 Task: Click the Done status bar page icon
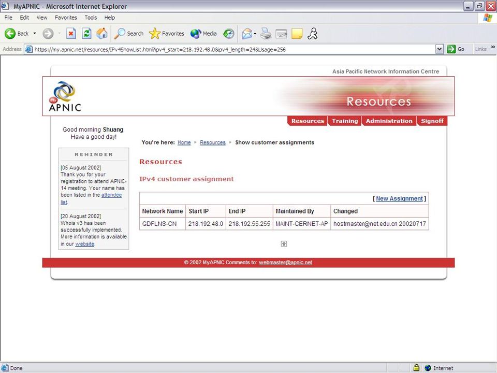coord(5,368)
